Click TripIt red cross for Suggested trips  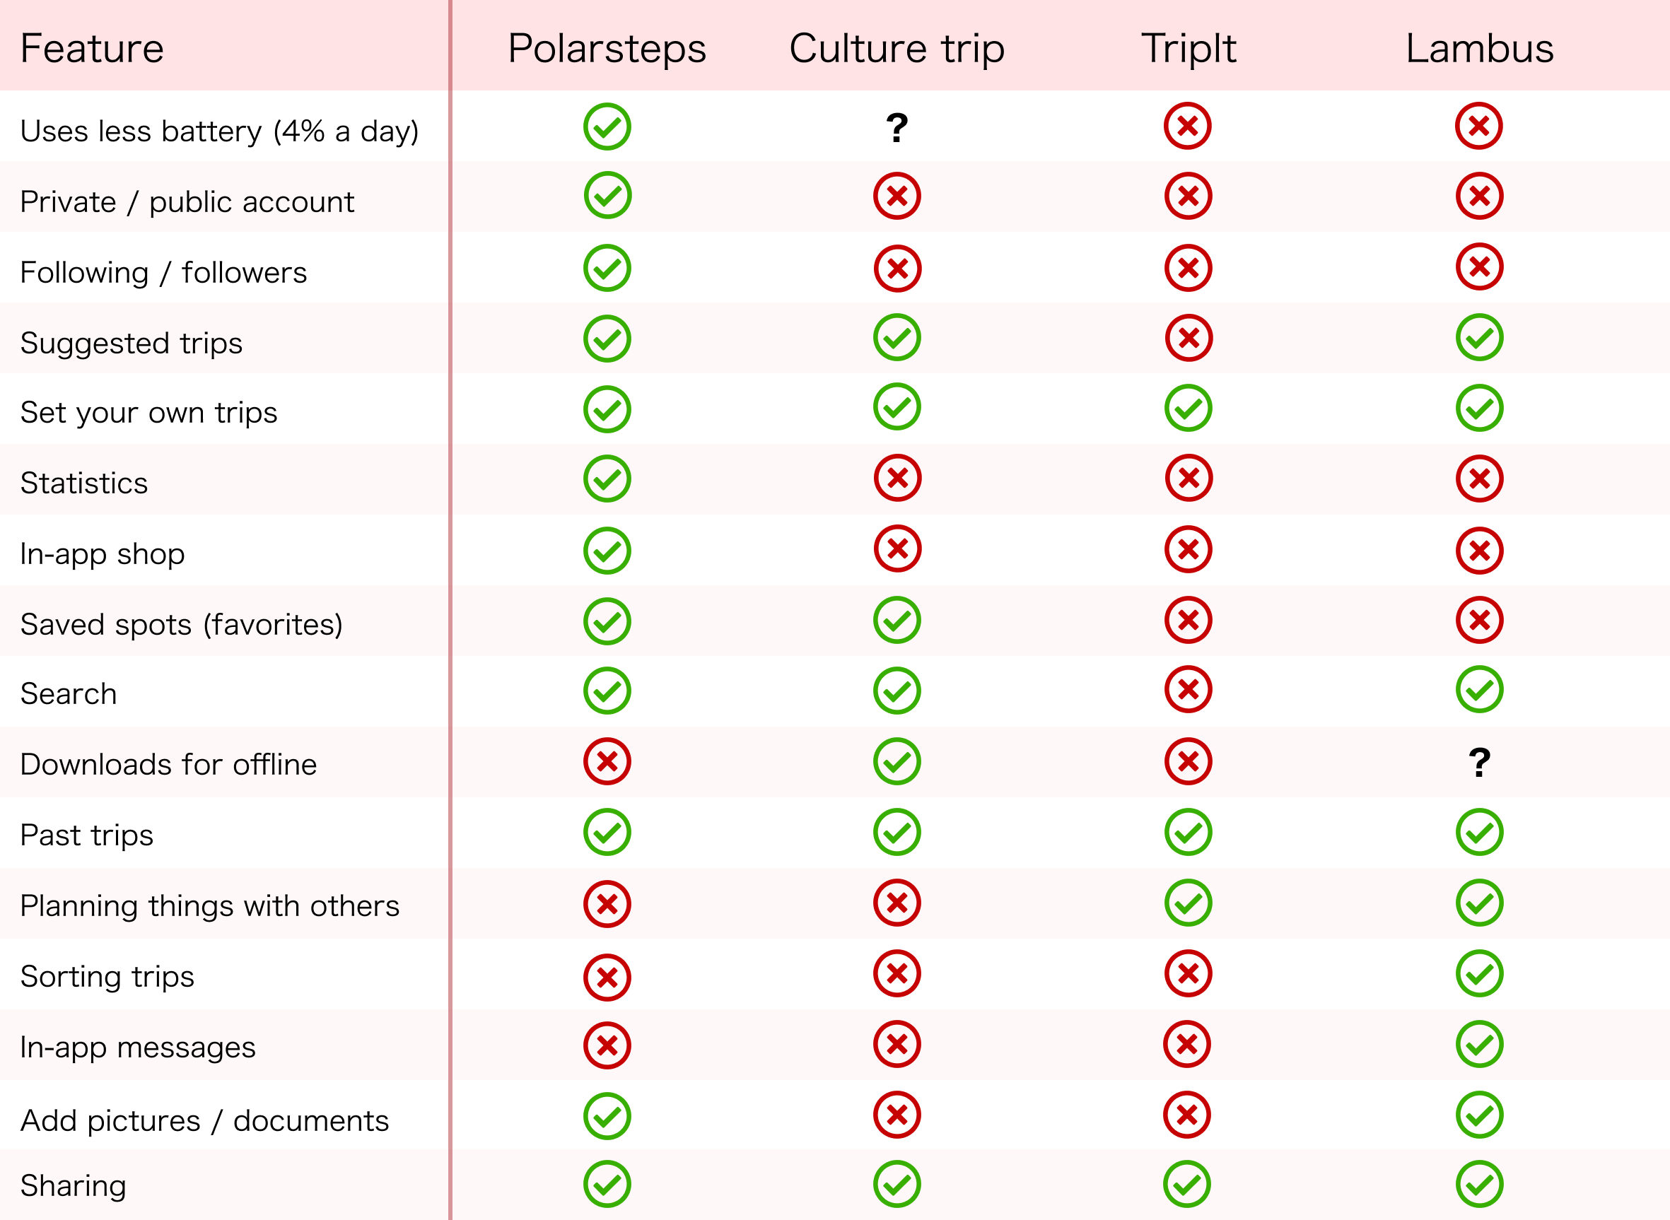(x=1189, y=339)
